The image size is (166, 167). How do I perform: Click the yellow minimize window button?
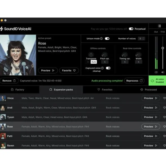(2, 20)
